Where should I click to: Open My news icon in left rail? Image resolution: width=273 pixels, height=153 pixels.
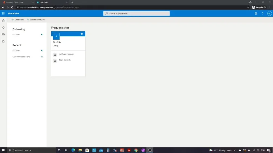coord(3,34)
